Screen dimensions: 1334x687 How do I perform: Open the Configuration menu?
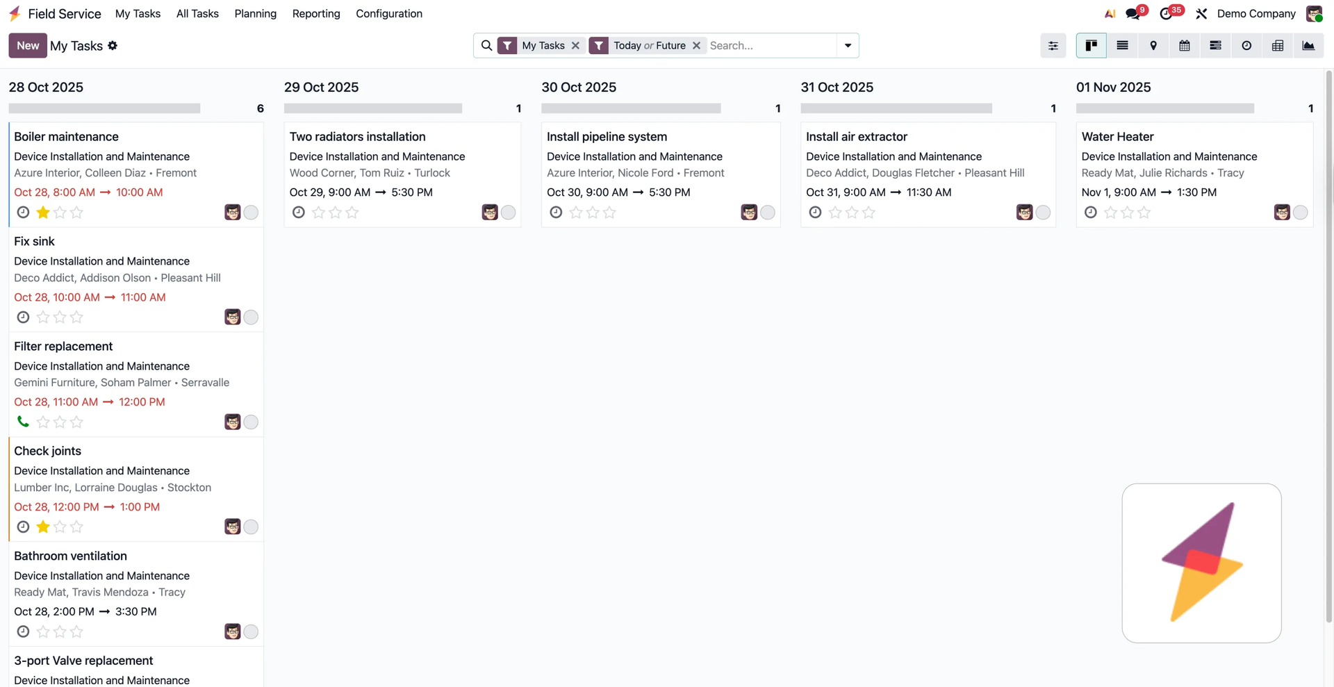pos(388,14)
